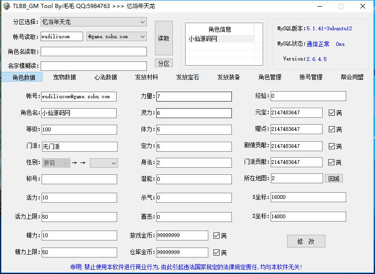The width and height of the screenshot is (375, 274).
Task: Click the 角色名读取 input field
Action: pos(94,51)
